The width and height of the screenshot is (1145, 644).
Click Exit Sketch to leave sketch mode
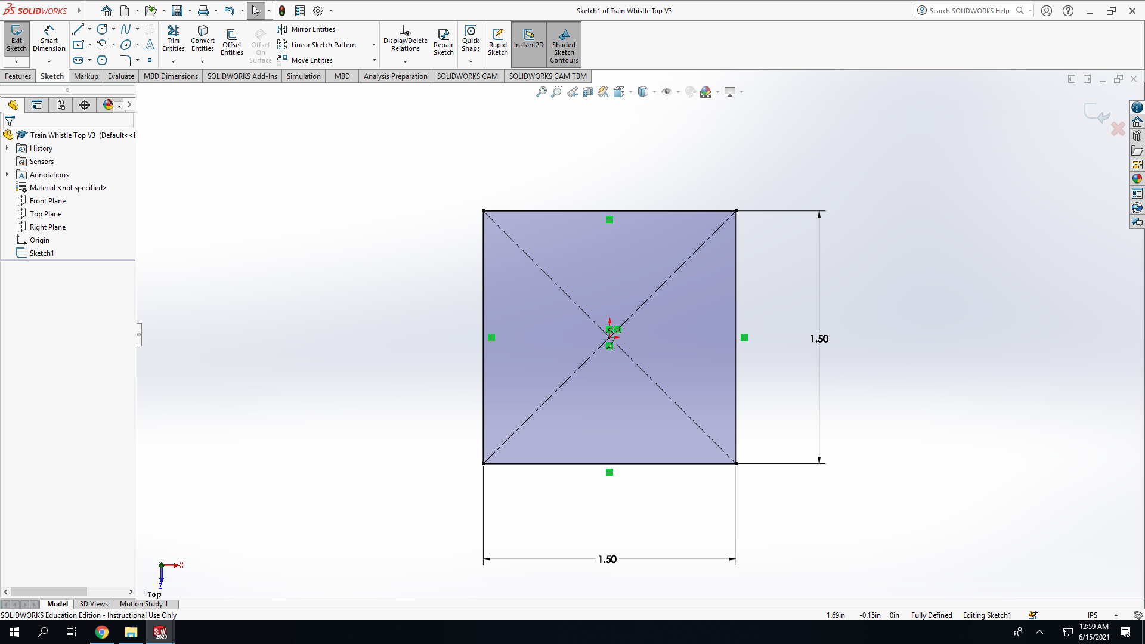[x=17, y=39]
